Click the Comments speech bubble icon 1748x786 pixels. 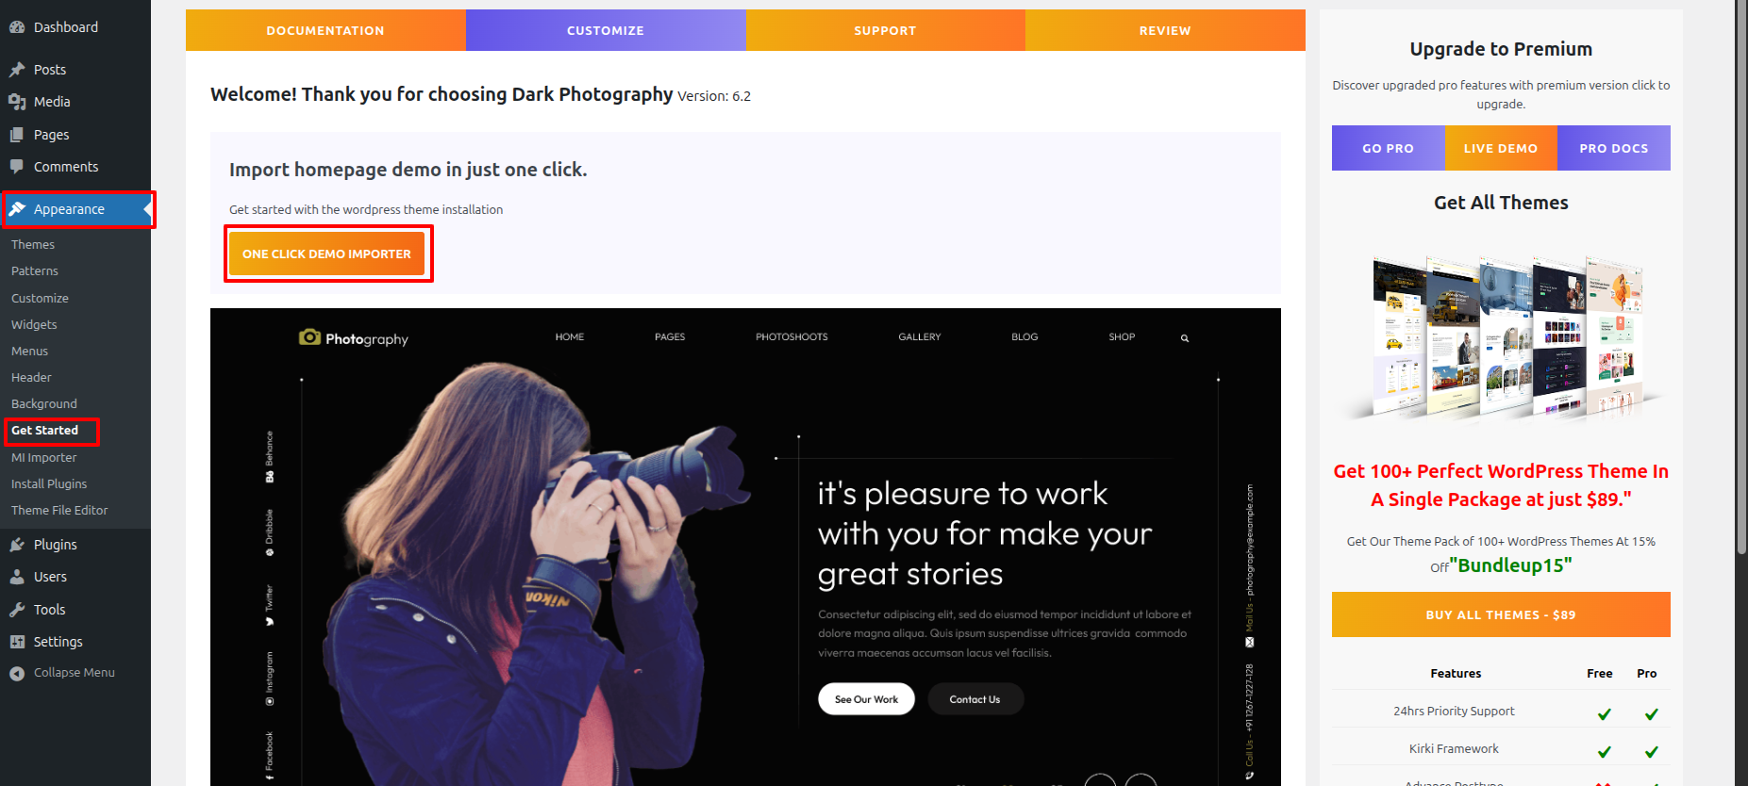[17, 167]
